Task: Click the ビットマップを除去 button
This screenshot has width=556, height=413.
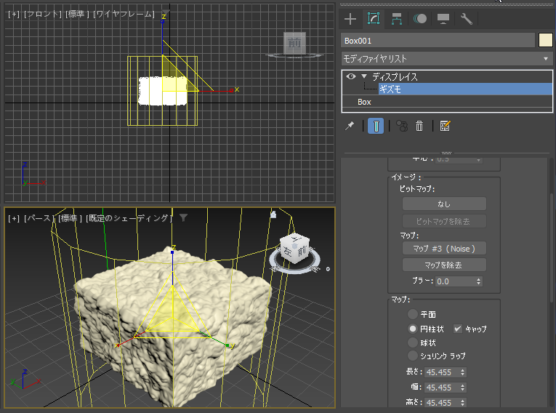Action: 444,221
